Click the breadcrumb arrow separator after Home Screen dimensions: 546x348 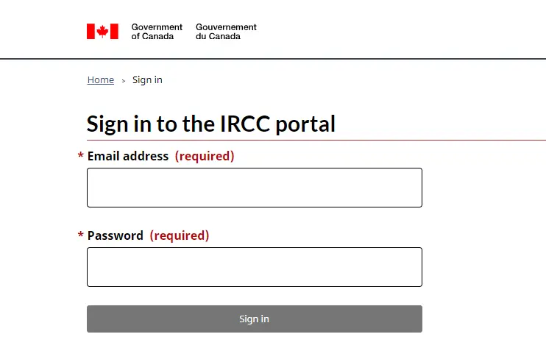[124, 80]
